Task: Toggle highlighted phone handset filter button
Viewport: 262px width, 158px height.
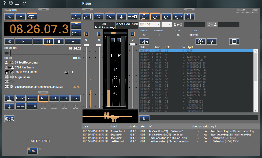Action: pyautogui.click(x=155, y=17)
